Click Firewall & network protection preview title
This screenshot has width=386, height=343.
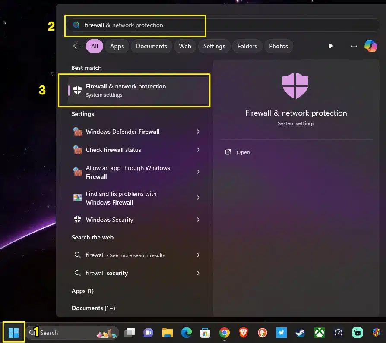[296, 113]
